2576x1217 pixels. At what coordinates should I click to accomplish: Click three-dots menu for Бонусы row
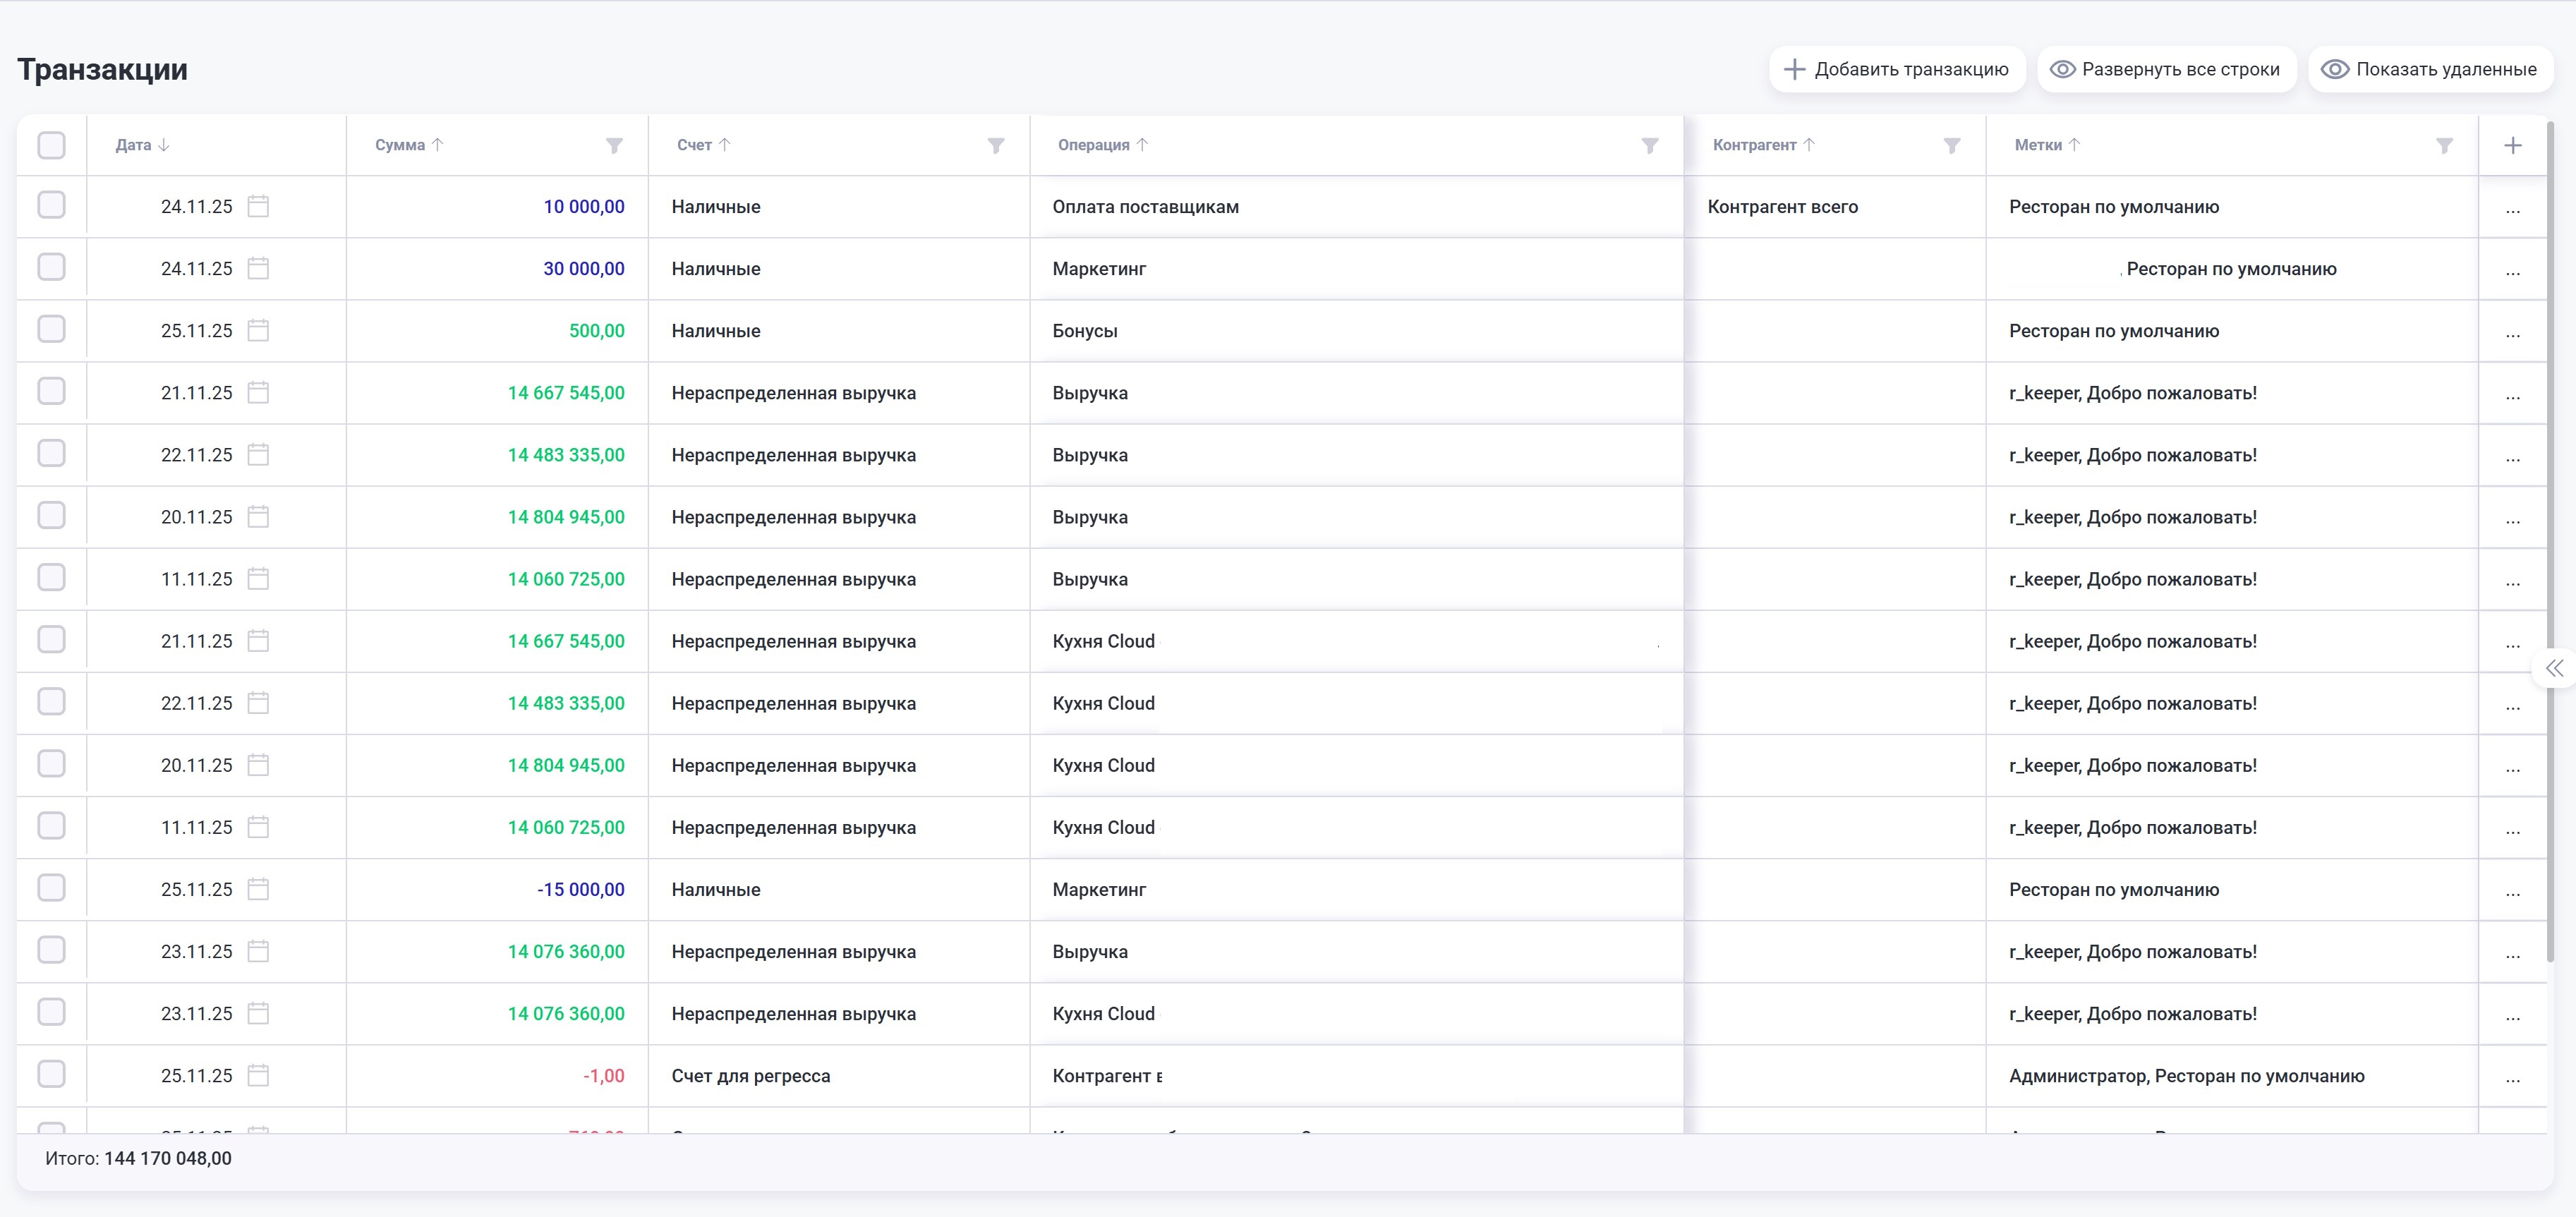pyautogui.click(x=2512, y=333)
